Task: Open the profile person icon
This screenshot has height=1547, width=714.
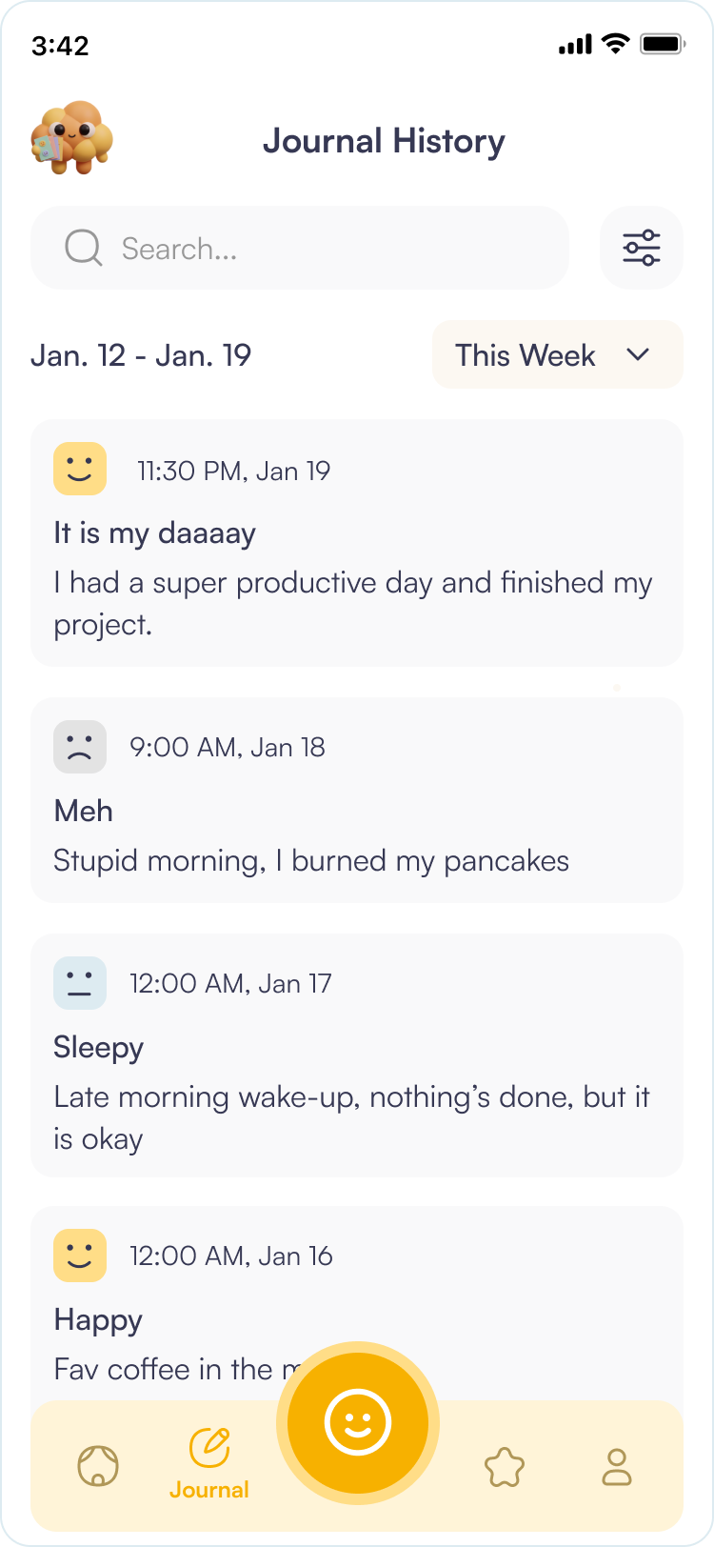Action: pyautogui.click(x=616, y=1466)
